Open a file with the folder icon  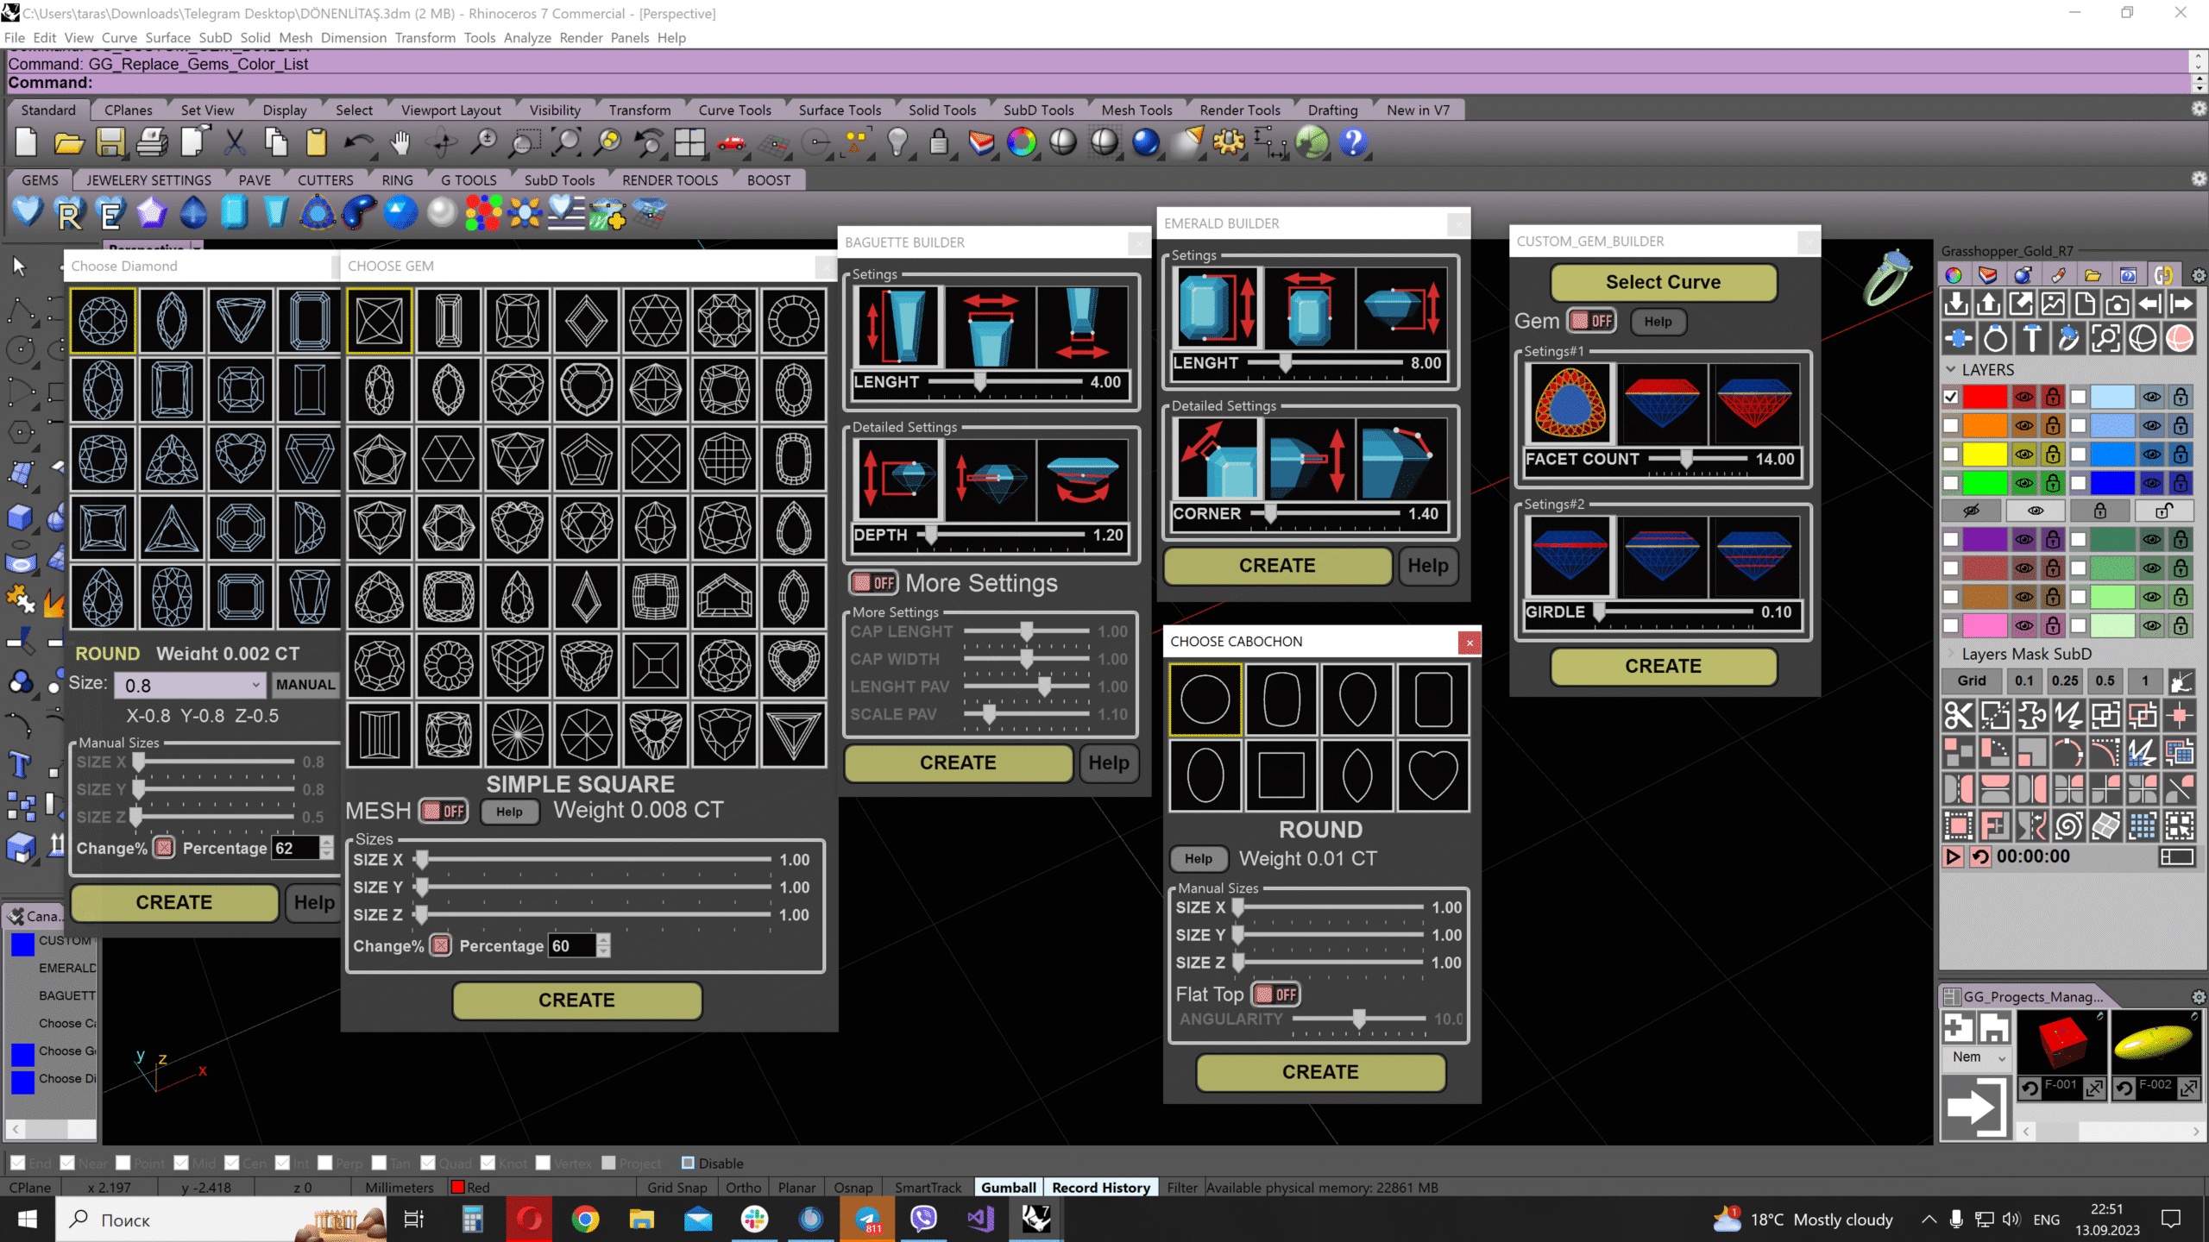[x=68, y=142]
